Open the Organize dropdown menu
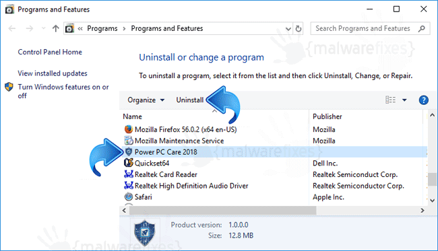 click(x=146, y=100)
